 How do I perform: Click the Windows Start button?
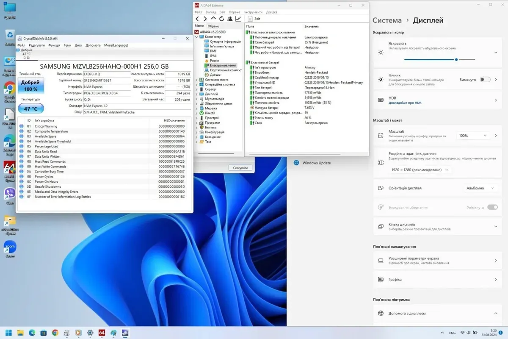point(9,333)
